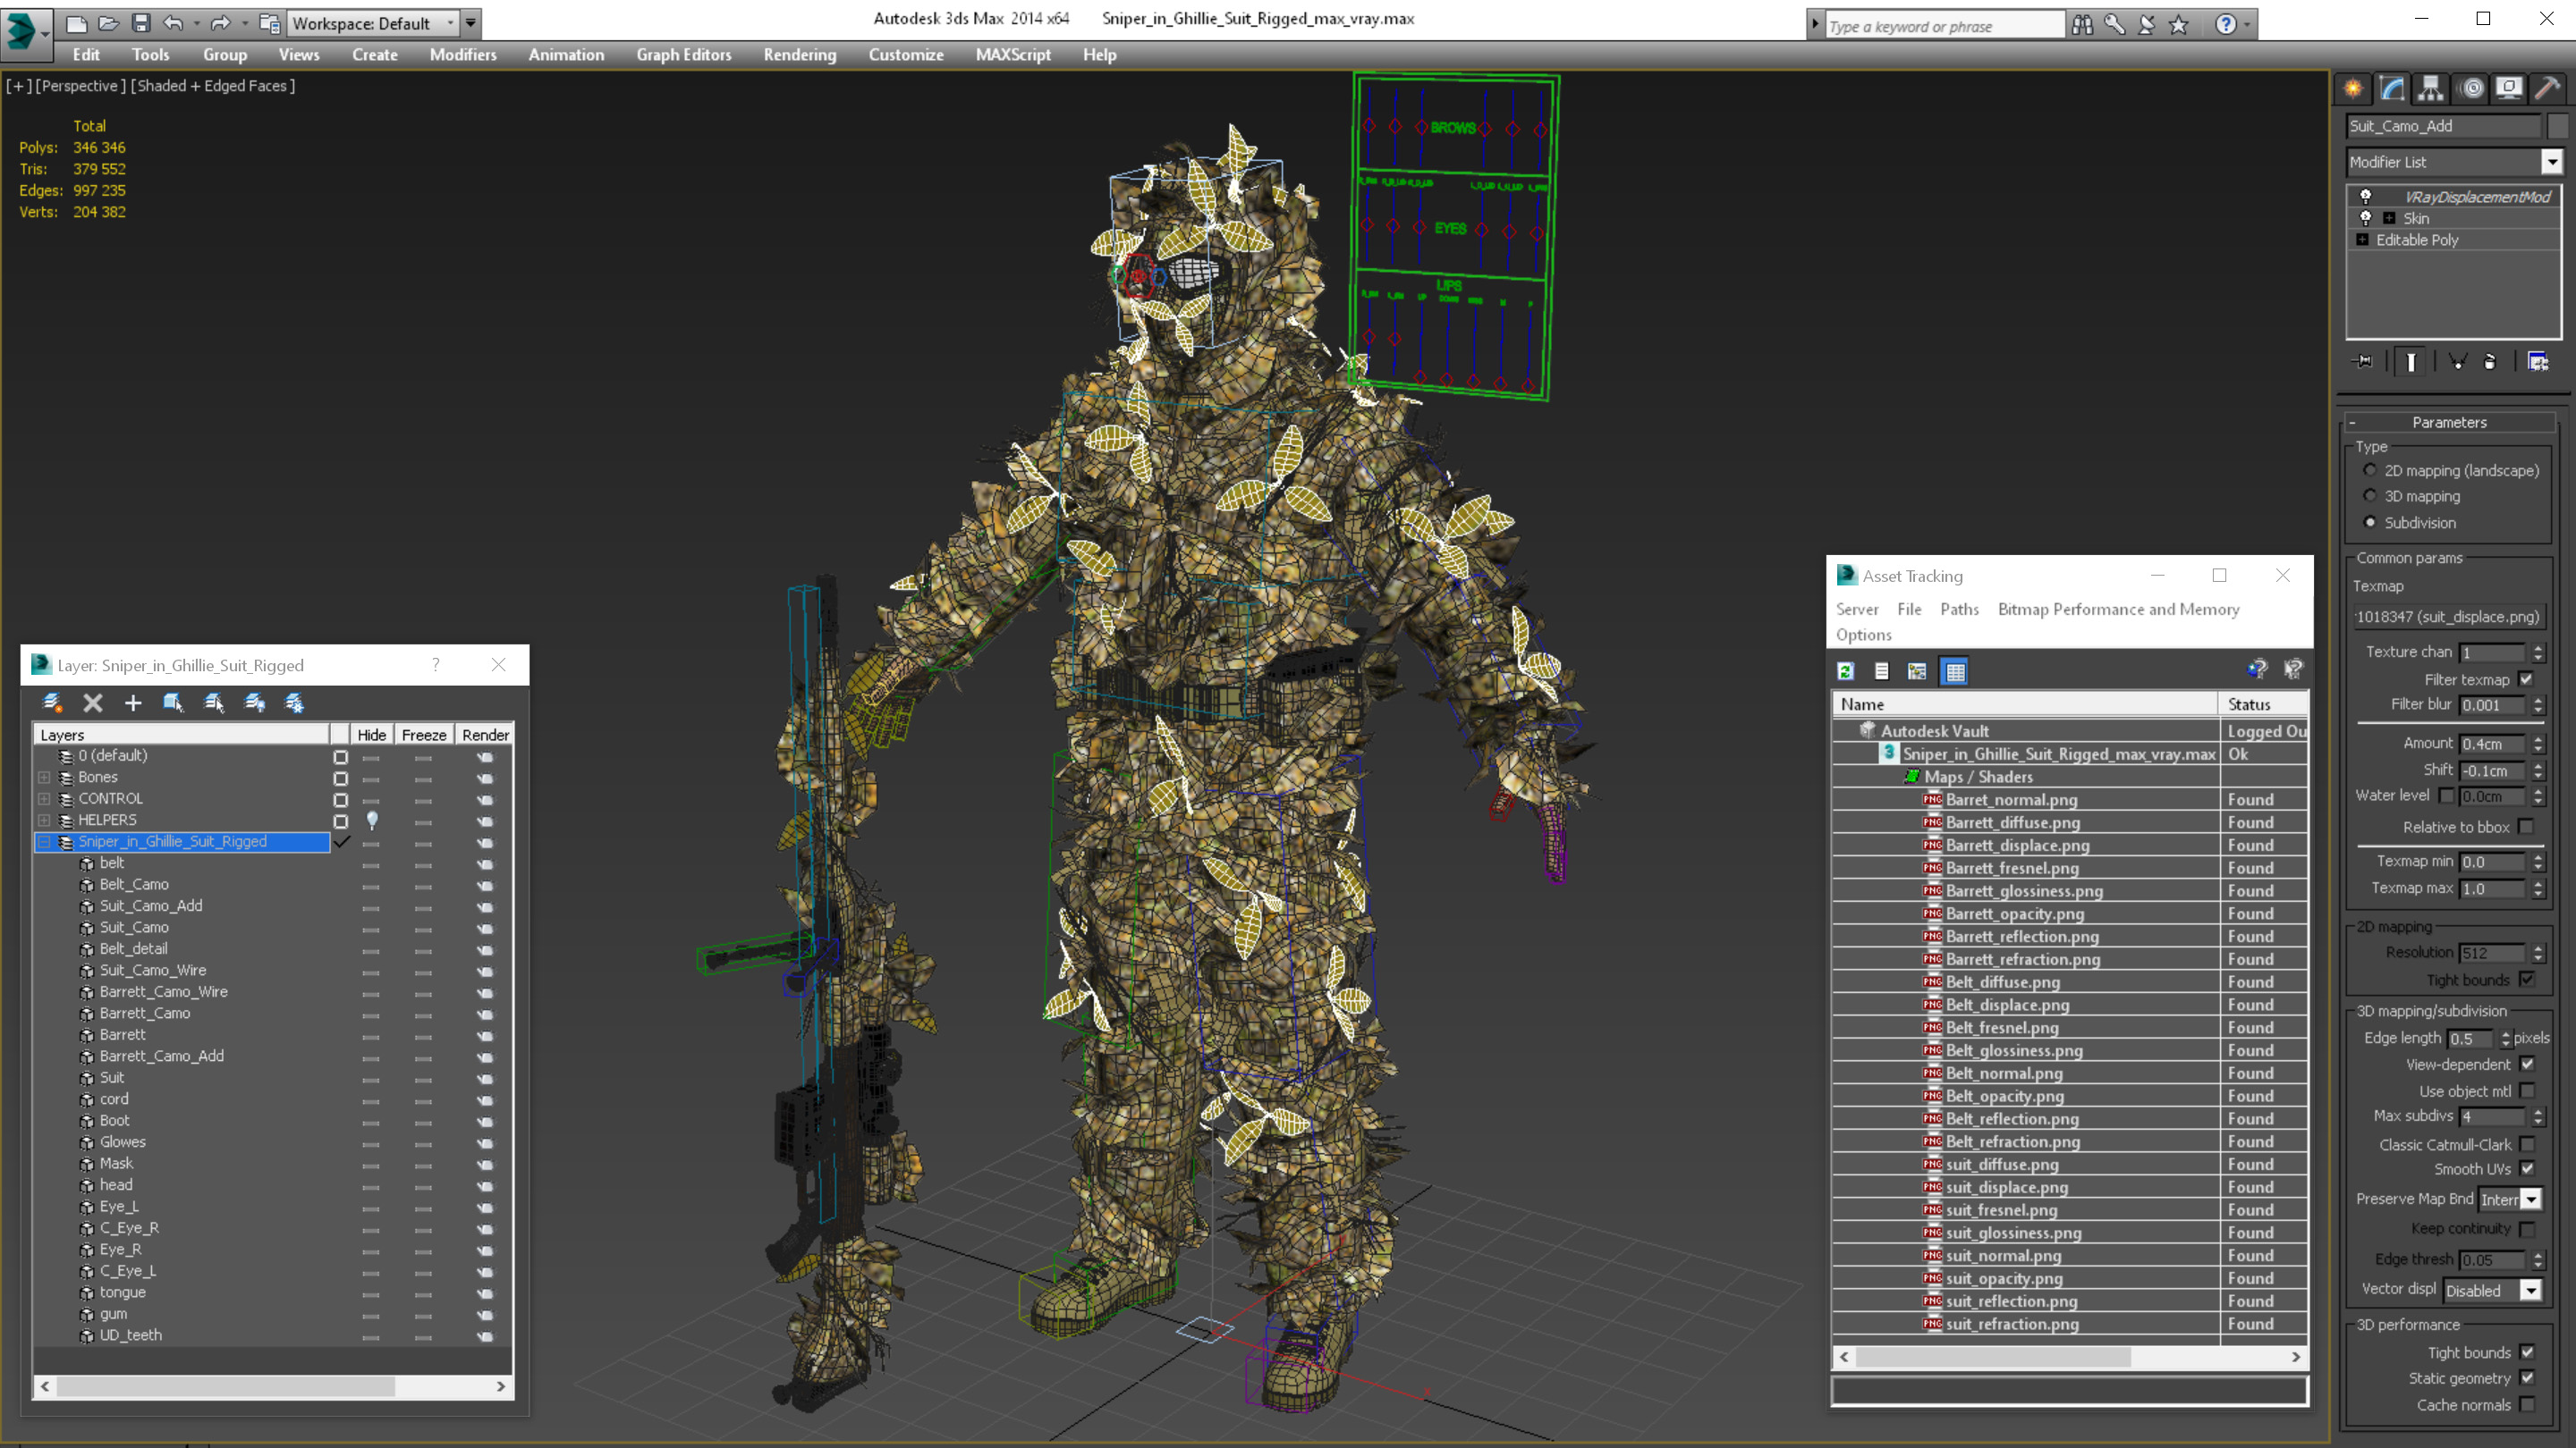Toggle View-dependent checkbox
Viewport: 2576px width, 1448px height.
point(2527,1064)
